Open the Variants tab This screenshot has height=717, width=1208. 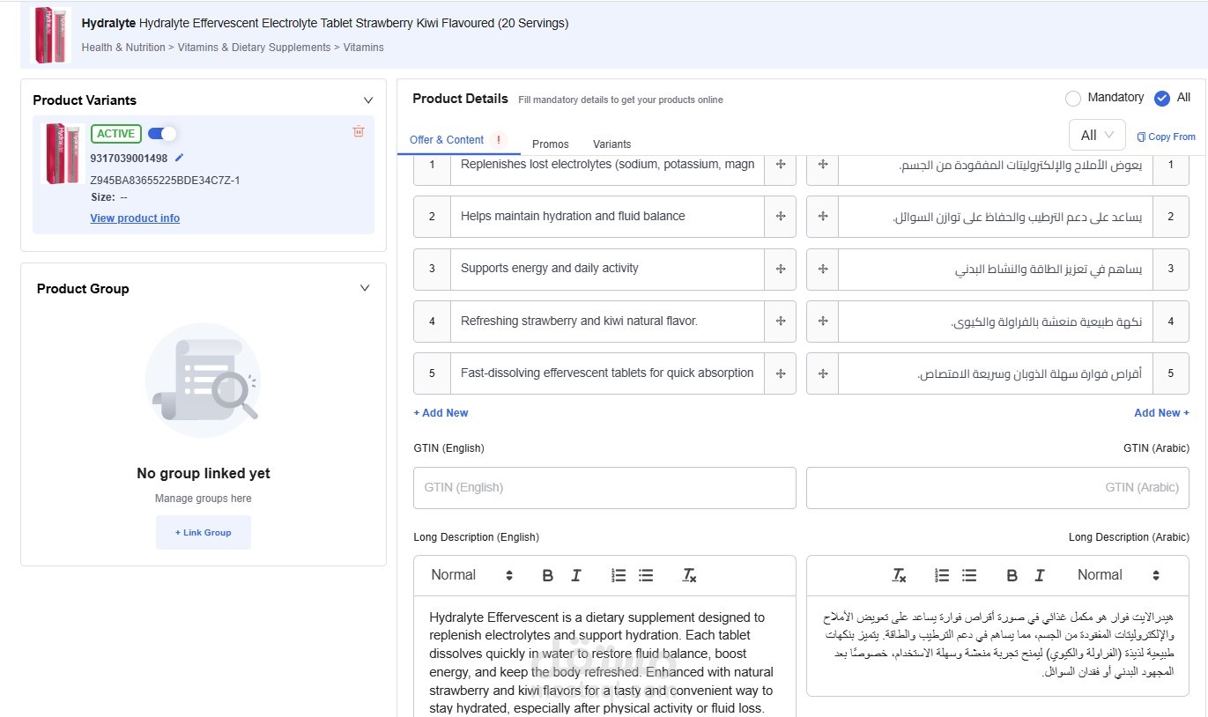tap(612, 144)
